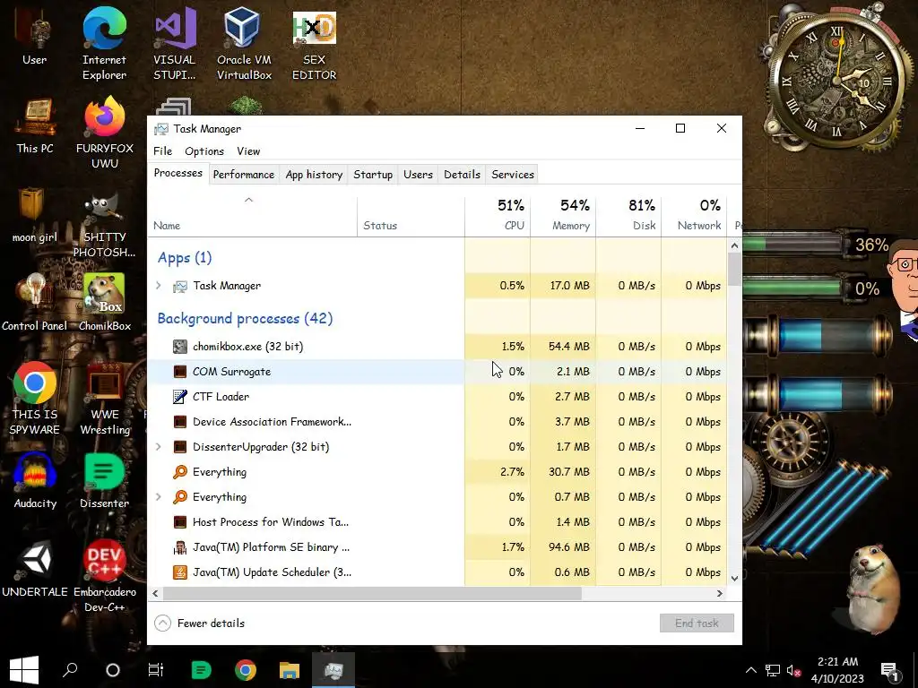Open the Embarcadero Dev-C++ desktop icon
This screenshot has width=918, height=688.
[x=104, y=576]
